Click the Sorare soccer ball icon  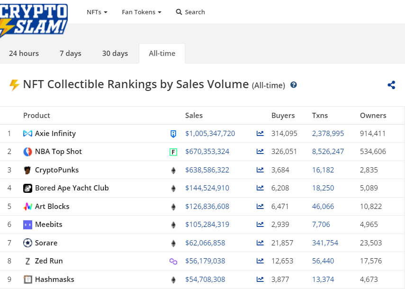(x=27, y=243)
